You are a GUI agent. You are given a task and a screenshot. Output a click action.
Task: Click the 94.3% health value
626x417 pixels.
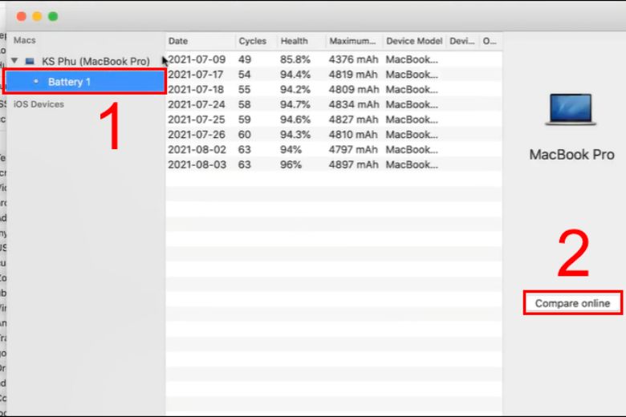click(x=295, y=135)
